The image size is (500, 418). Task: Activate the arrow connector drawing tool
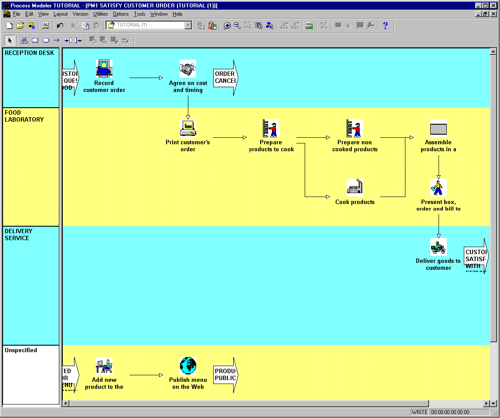tap(57, 40)
